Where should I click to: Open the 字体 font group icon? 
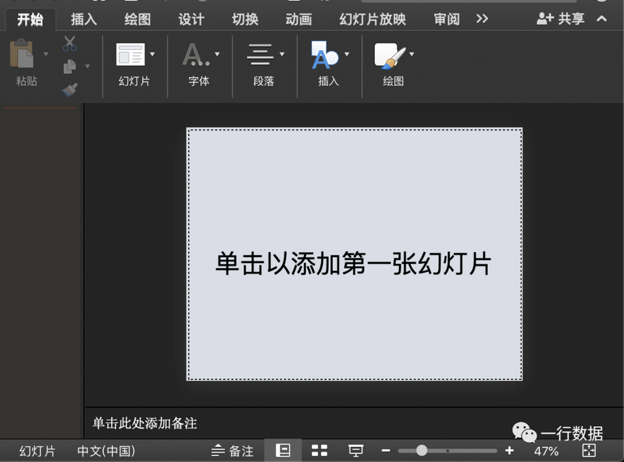tap(195, 54)
